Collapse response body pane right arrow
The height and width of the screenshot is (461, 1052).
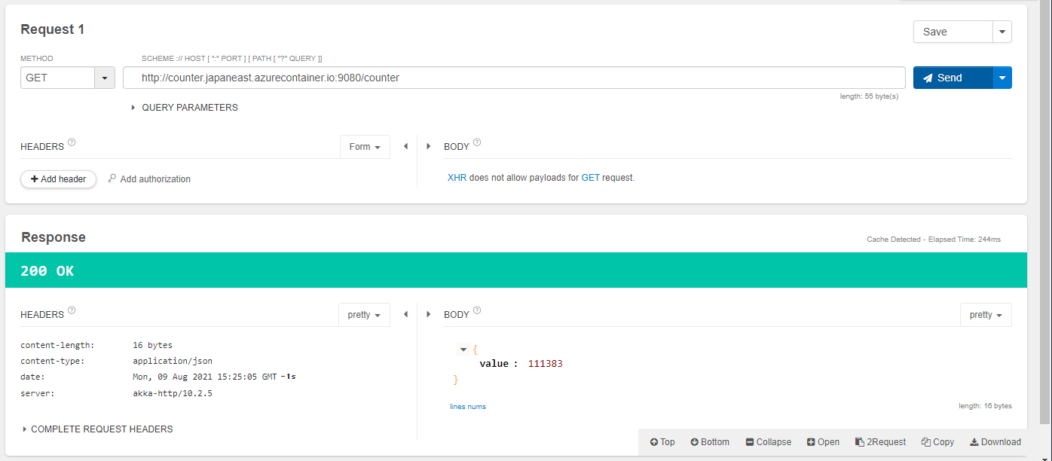[x=429, y=314]
